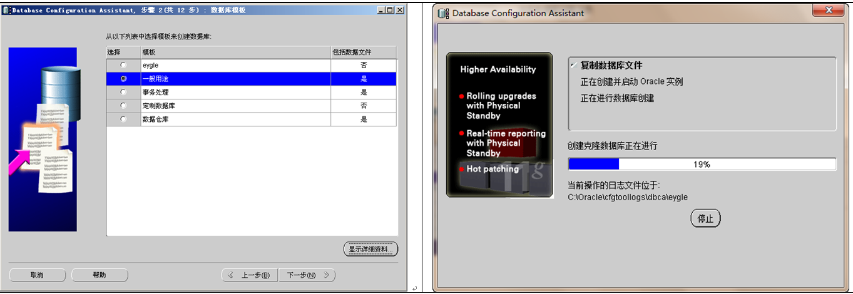The height and width of the screenshot is (294, 853).
Task: Click 是 value in the 事务处理 row
Action: point(364,92)
